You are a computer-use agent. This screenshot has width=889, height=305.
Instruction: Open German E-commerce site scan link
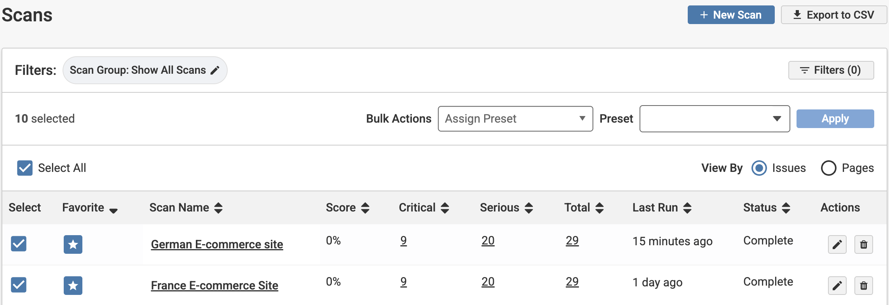tap(217, 244)
